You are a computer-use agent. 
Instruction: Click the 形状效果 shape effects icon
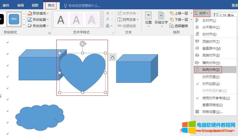(30, 26)
